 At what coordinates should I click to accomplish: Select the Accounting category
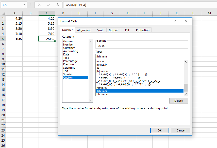click(76, 51)
